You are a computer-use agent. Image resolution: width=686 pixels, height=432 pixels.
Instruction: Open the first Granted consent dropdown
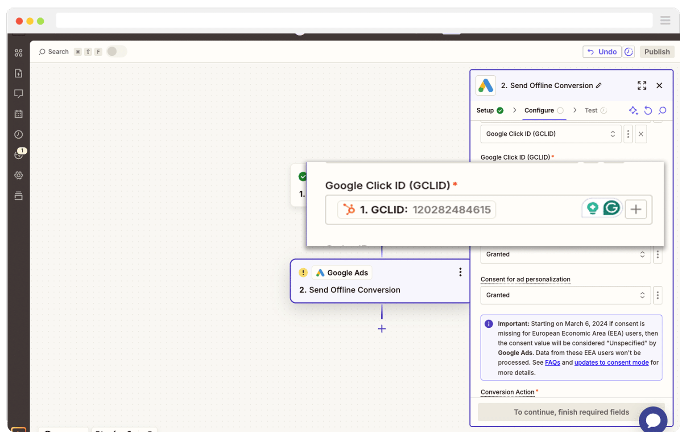(566, 255)
